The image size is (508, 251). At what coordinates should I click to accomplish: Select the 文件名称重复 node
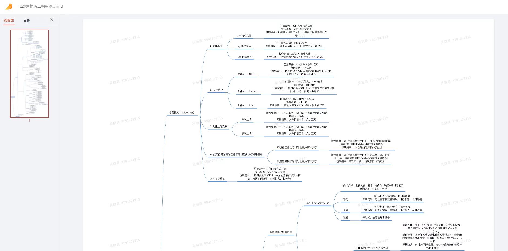click(217, 179)
